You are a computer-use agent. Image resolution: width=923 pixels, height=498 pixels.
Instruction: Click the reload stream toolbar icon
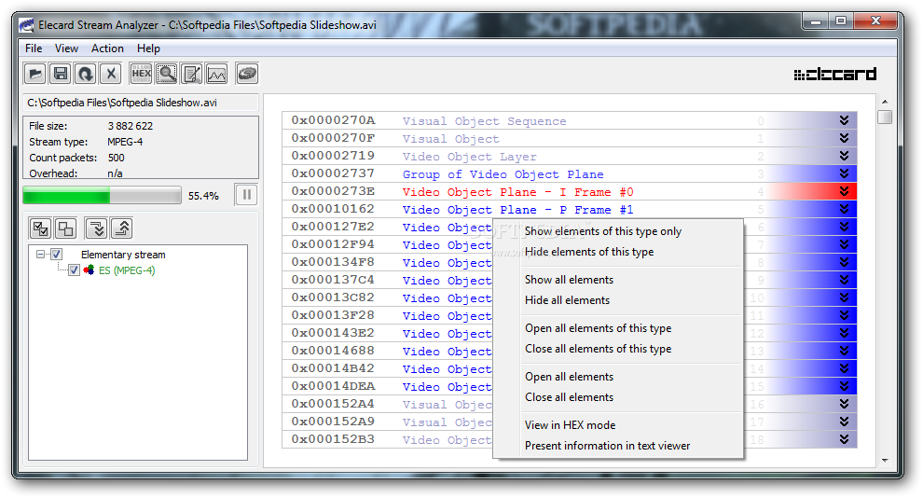(86, 75)
